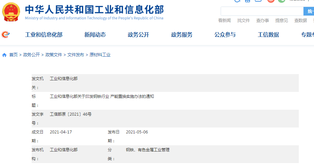Click the 找文件 quick link
The width and height of the screenshot is (314, 168).
(243, 20)
